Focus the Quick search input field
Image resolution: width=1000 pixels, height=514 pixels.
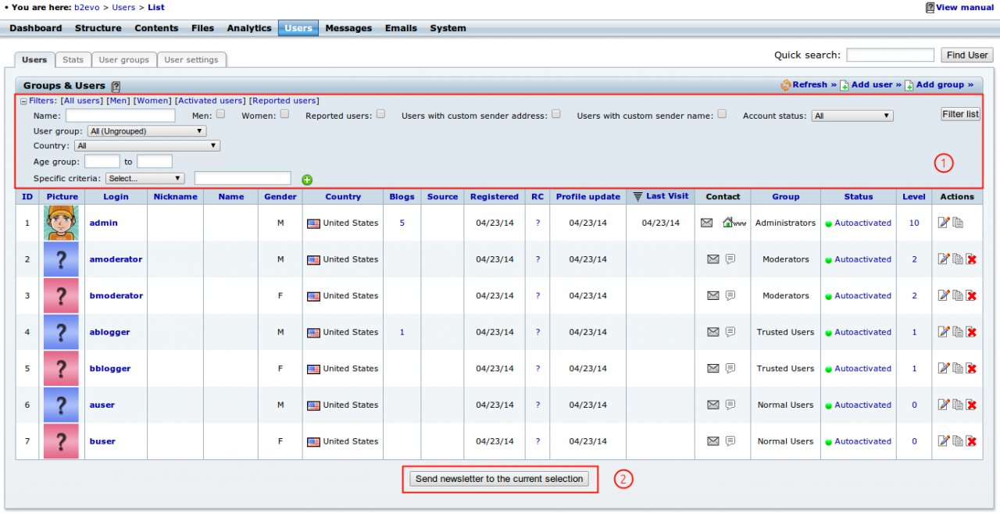(890, 55)
